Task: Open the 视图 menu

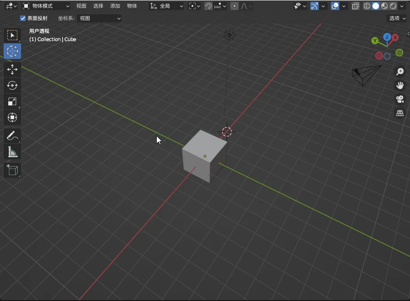Action: pyautogui.click(x=81, y=6)
